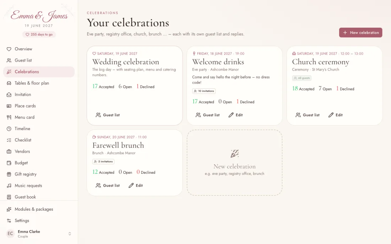Click the Emma & James logo heading
This screenshot has height=244, width=391.
[x=39, y=16]
